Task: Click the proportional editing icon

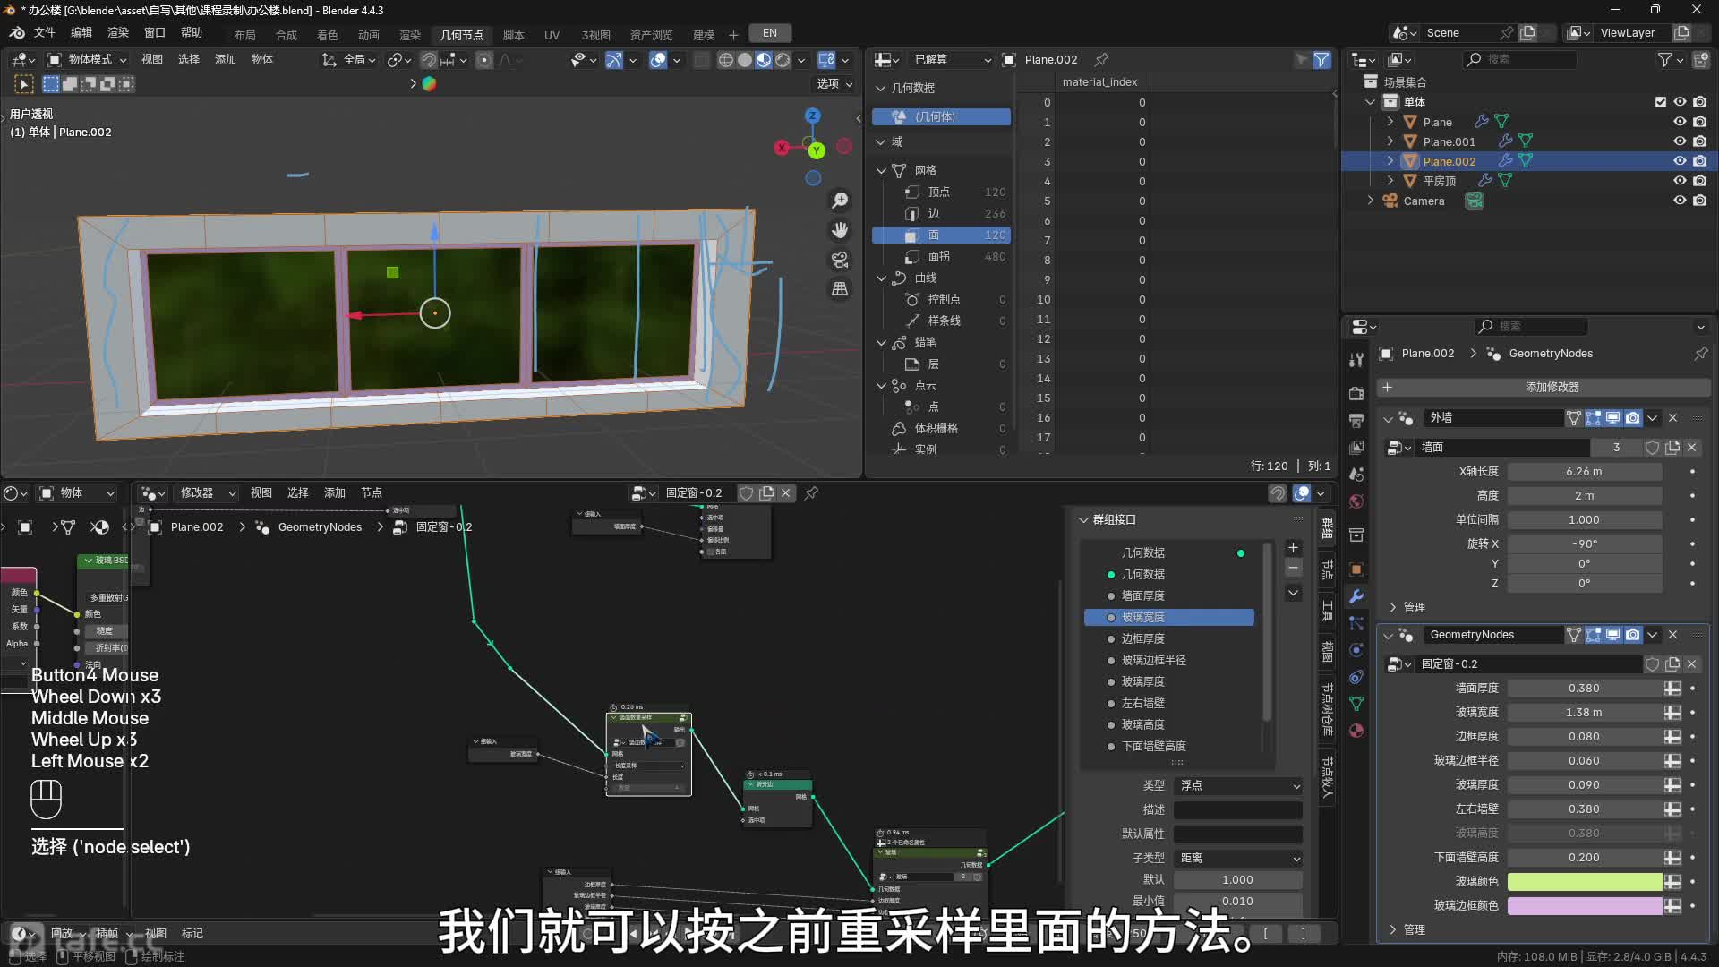Action: pos(484,60)
